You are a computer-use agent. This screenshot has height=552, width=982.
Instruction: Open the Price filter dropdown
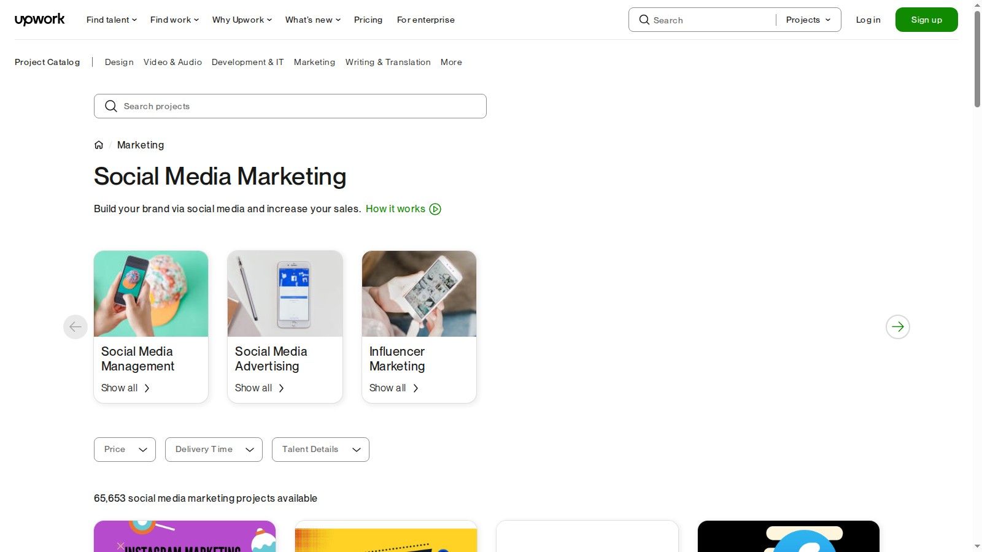tap(124, 449)
